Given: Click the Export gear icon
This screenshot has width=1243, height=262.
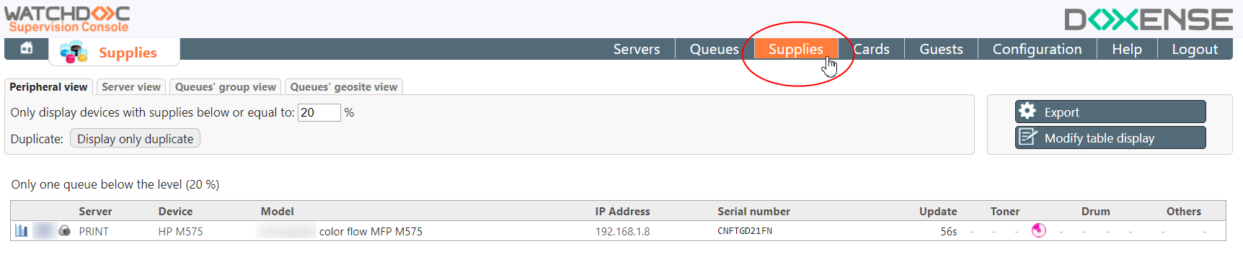Looking at the screenshot, I should [1027, 111].
